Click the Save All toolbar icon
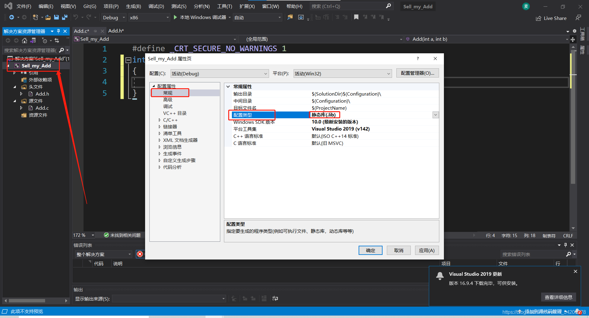This screenshot has height=318, width=589. [x=65, y=17]
